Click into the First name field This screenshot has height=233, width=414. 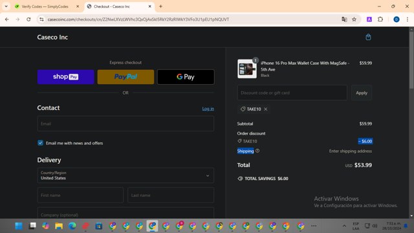[80, 195]
